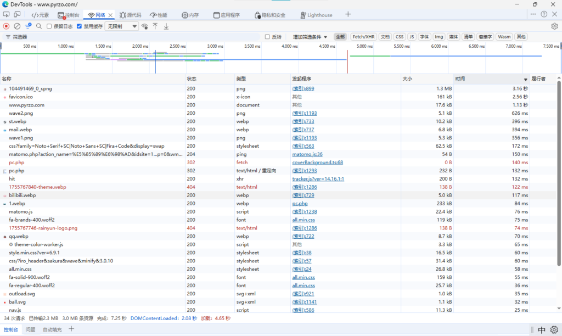Click the export HAR download arrow icon
The image size is (562, 336).
point(166,26)
